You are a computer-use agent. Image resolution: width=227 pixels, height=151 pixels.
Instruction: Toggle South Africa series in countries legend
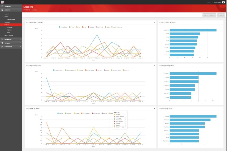point(99,27)
